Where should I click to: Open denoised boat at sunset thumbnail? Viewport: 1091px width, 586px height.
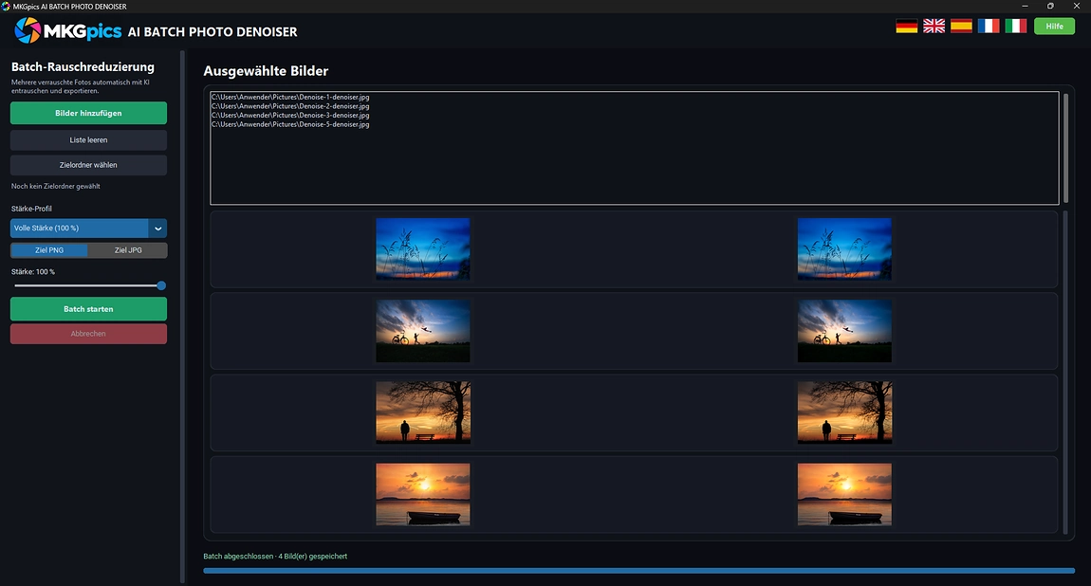pos(844,494)
